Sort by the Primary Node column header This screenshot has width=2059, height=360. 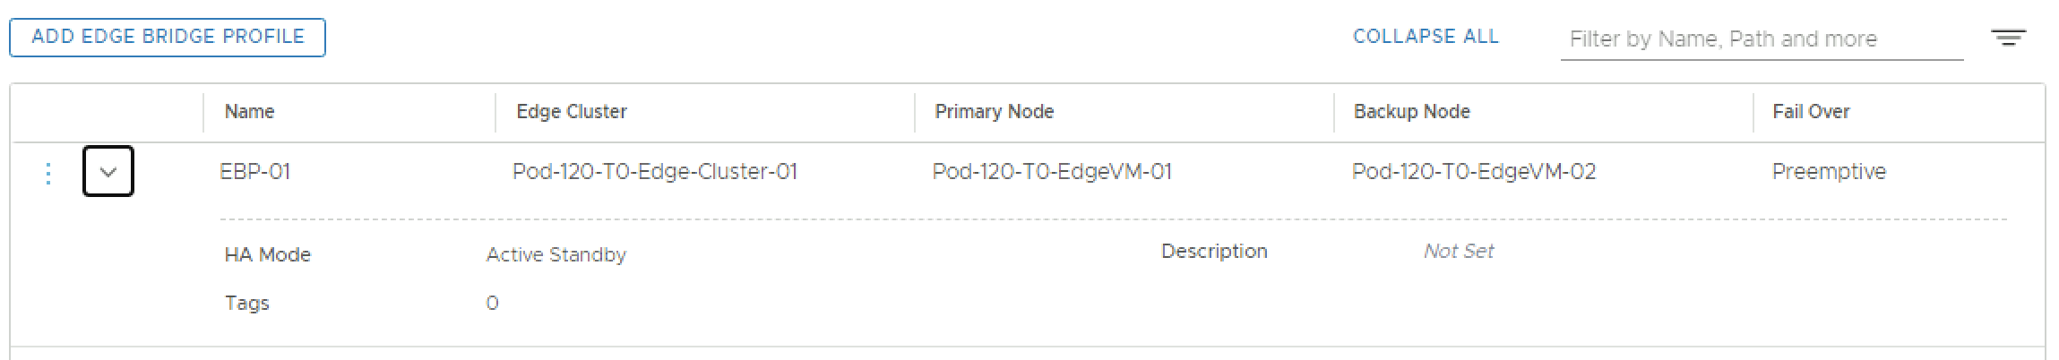click(x=994, y=112)
